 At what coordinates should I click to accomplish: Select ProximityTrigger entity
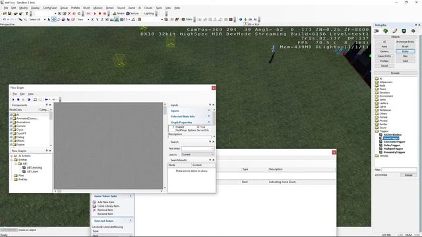coord(394,152)
